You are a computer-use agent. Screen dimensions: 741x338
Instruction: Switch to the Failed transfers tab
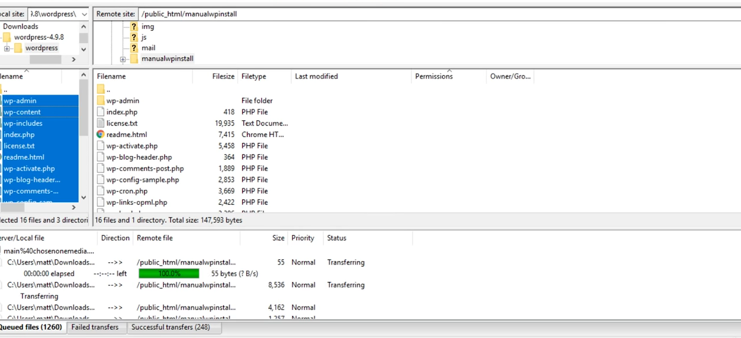[x=95, y=327]
